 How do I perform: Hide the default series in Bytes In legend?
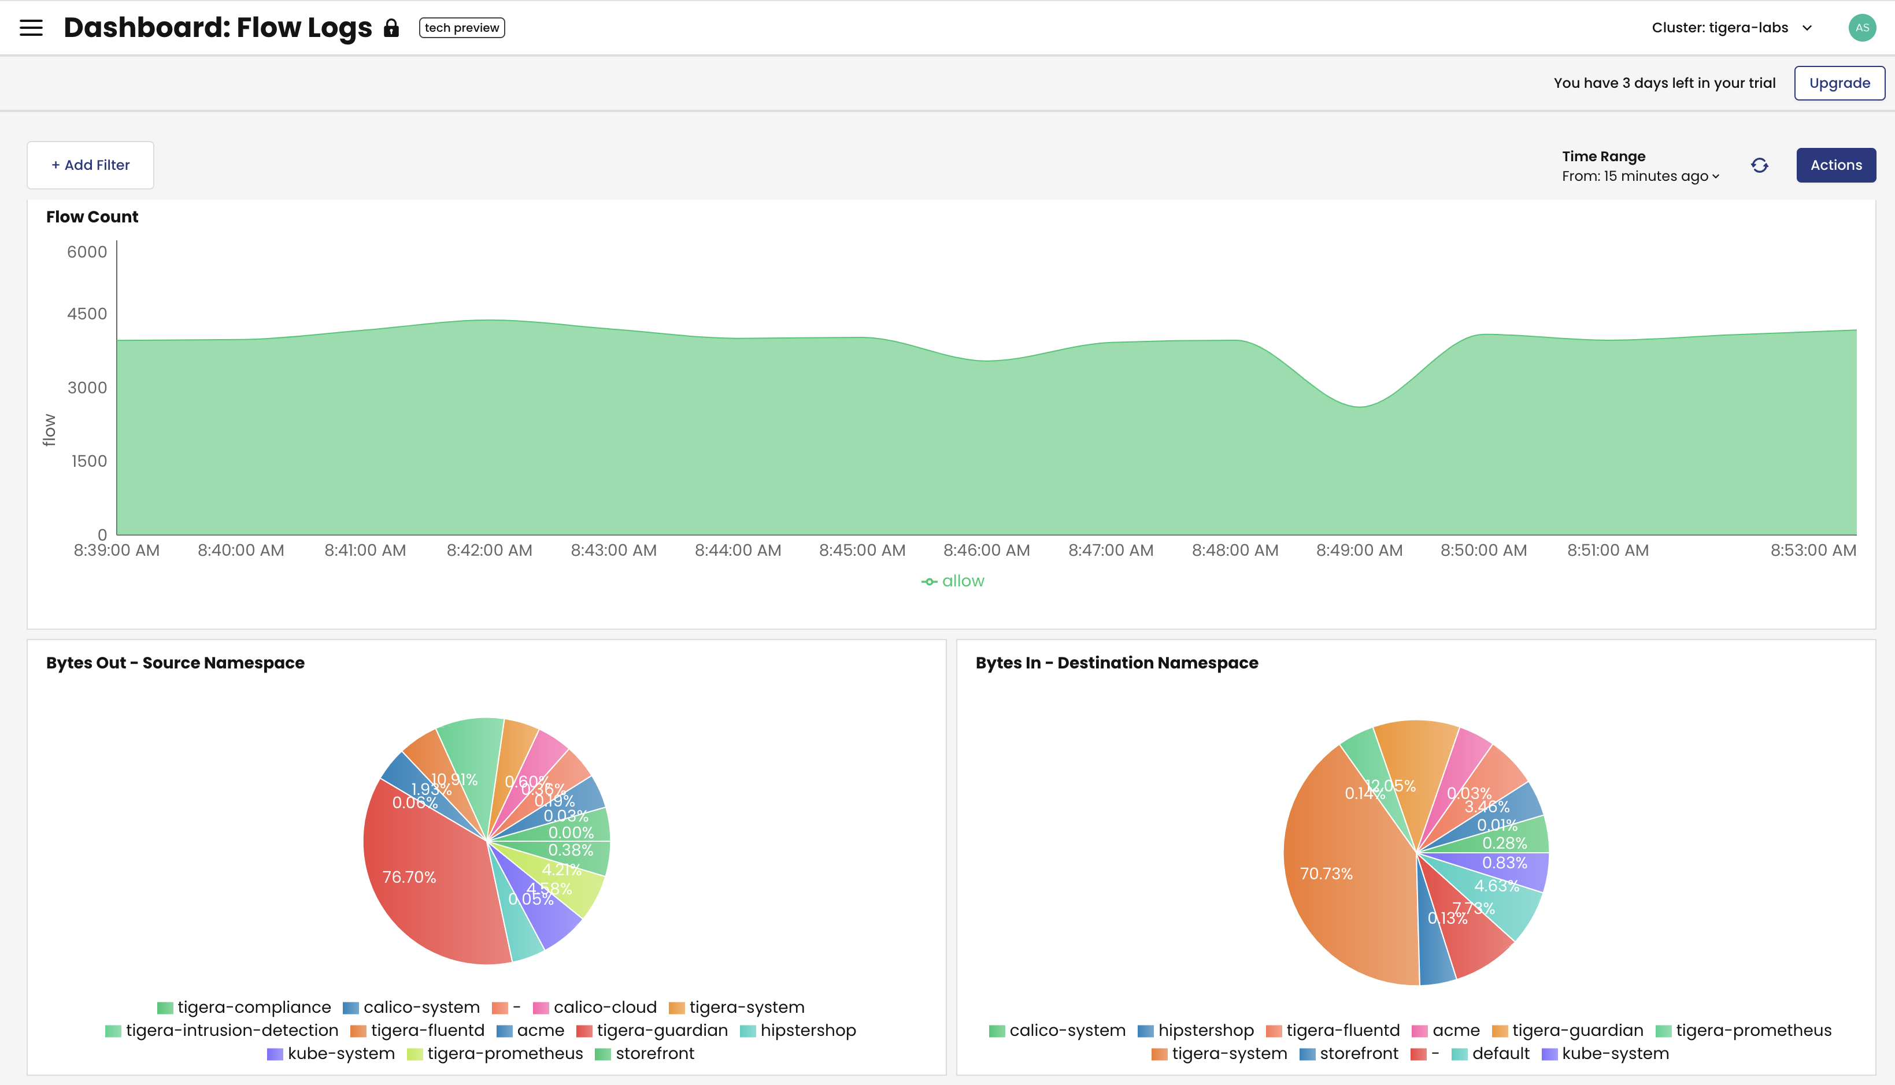(1499, 1054)
